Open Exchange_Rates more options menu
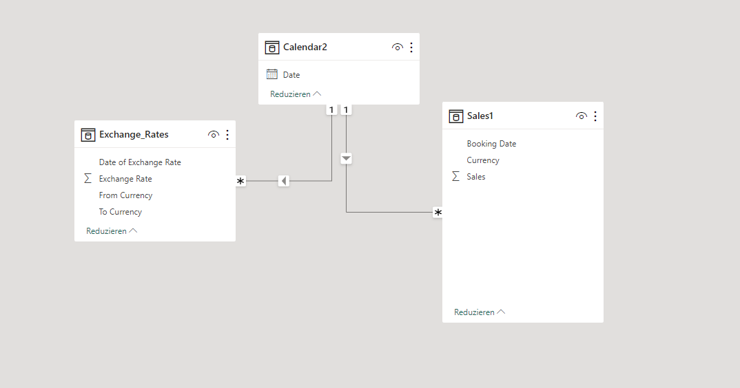740x388 pixels. pos(227,135)
